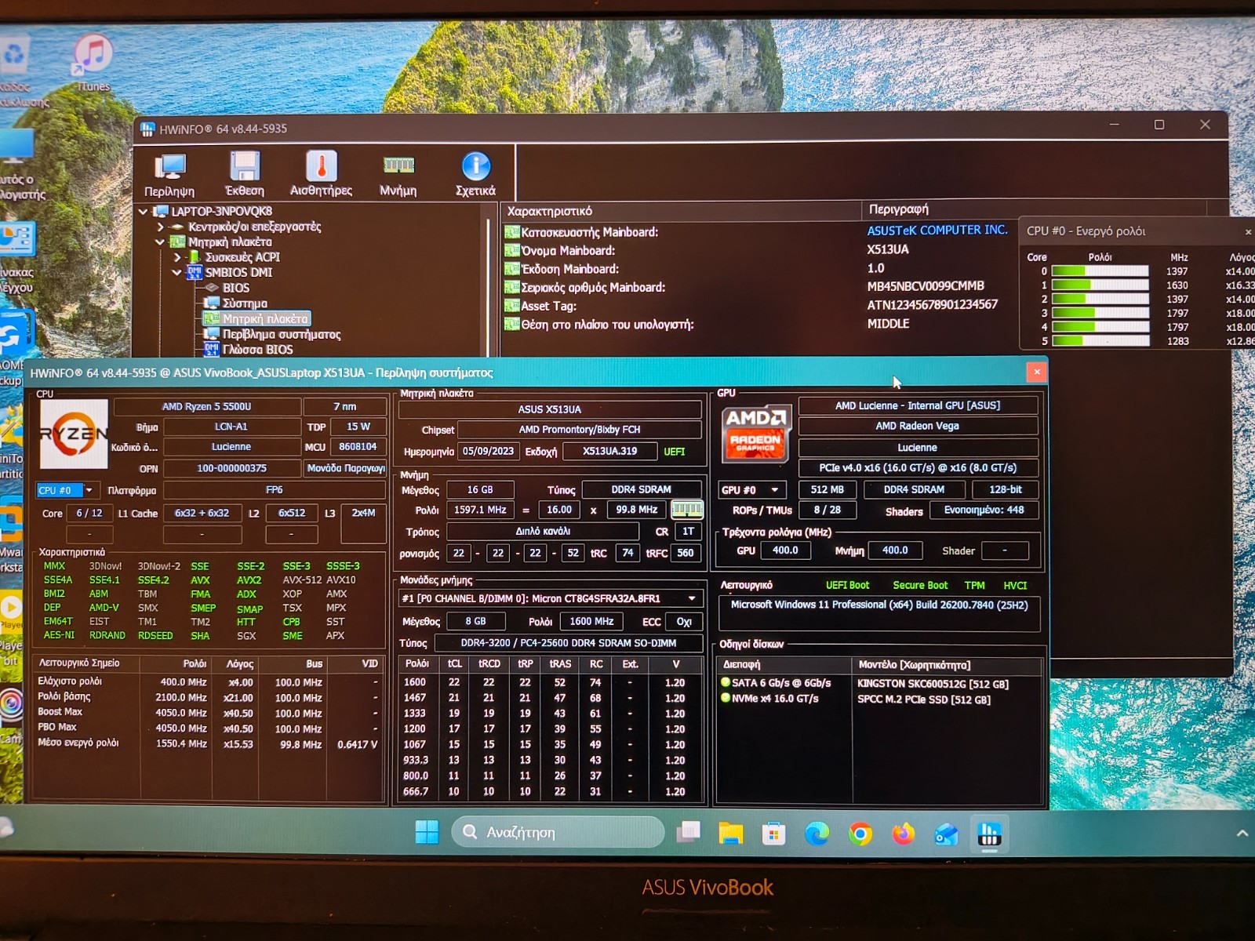Collapse the LAPTOP-3NPOVQK8 tree node

144,212
